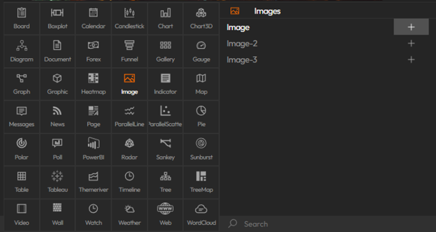Add the Image template with plus
This screenshot has width=436, height=232.
(x=411, y=27)
